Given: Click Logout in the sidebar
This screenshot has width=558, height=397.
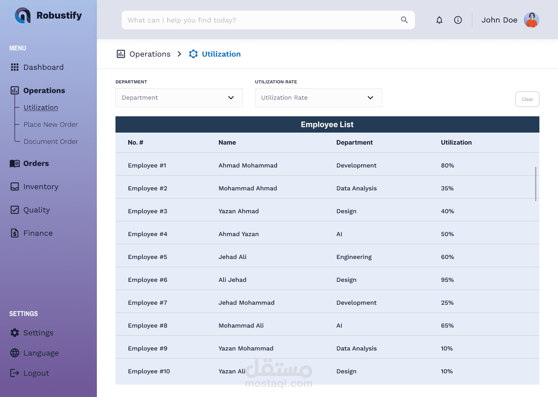Looking at the screenshot, I should click(x=36, y=373).
